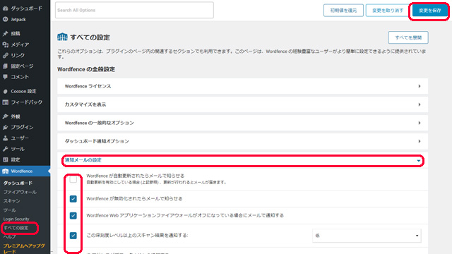The height and width of the screenshot is (254, 452).
Task: Open the severity level dropdown showing 低
Action: [367, 236]
